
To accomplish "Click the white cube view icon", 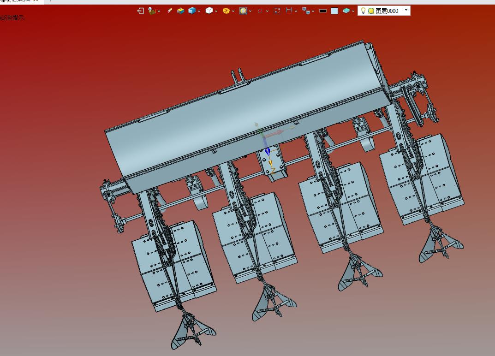I will 209,11.
